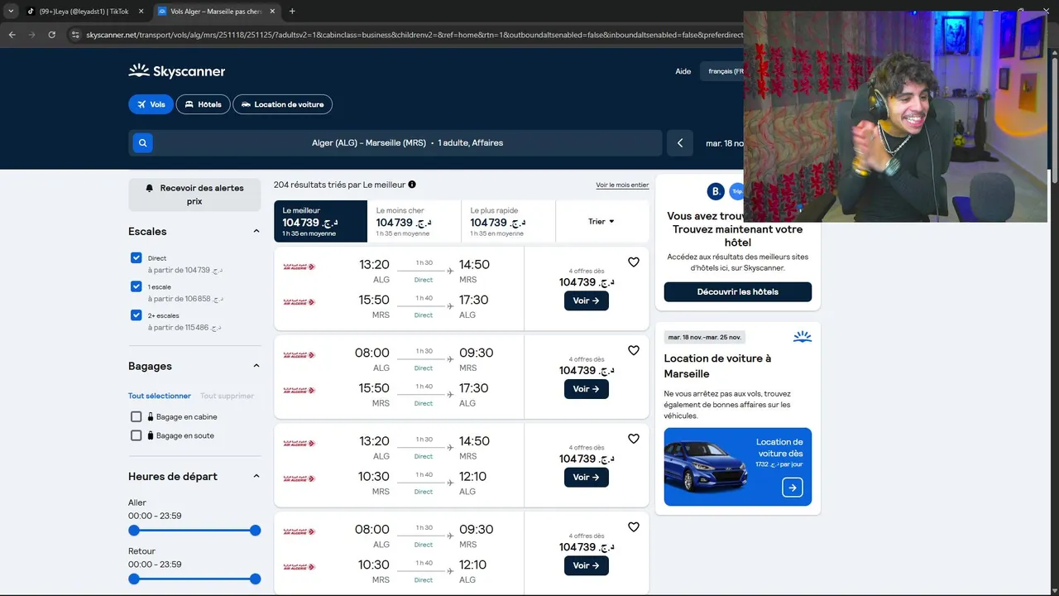Click the Booking B. logo icon
1059x596 pixels.
click(716, 191)
